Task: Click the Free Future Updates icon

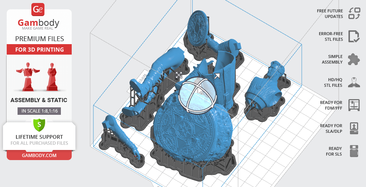Action: (x=354, y=14)
